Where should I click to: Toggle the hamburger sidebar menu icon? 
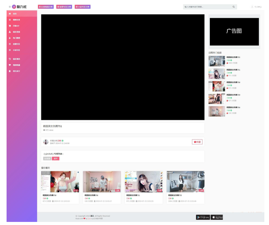pyautogui.click(x=10, y=7)
